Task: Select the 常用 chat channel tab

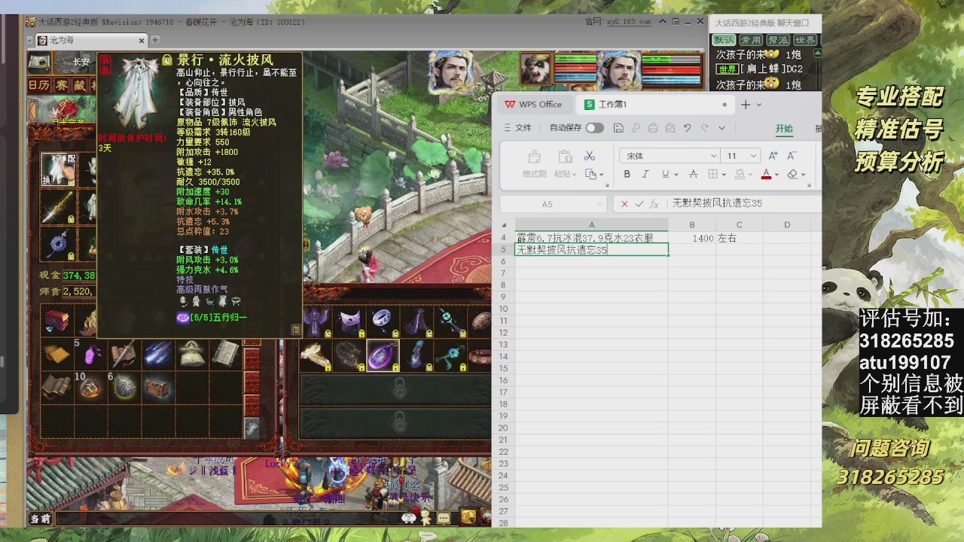Action: coord(750,40)
